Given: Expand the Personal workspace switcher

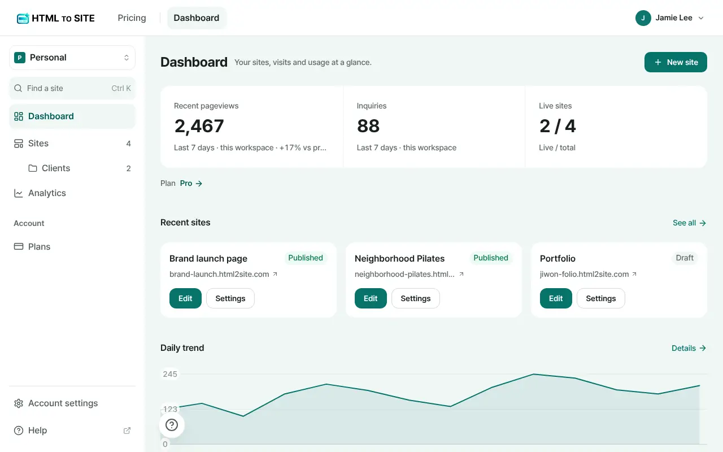Looking at the screenshot, I should [x=72, y=58].
